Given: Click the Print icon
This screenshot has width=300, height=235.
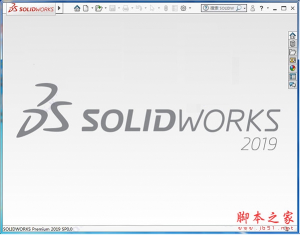Looking at the screenshot, I should (125, 8).
